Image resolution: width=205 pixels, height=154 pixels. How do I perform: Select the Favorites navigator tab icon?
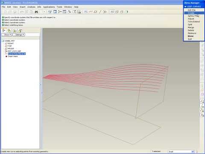[15, 30]
